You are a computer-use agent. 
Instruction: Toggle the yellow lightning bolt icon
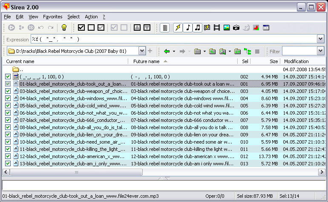click(x=178, y=27)
